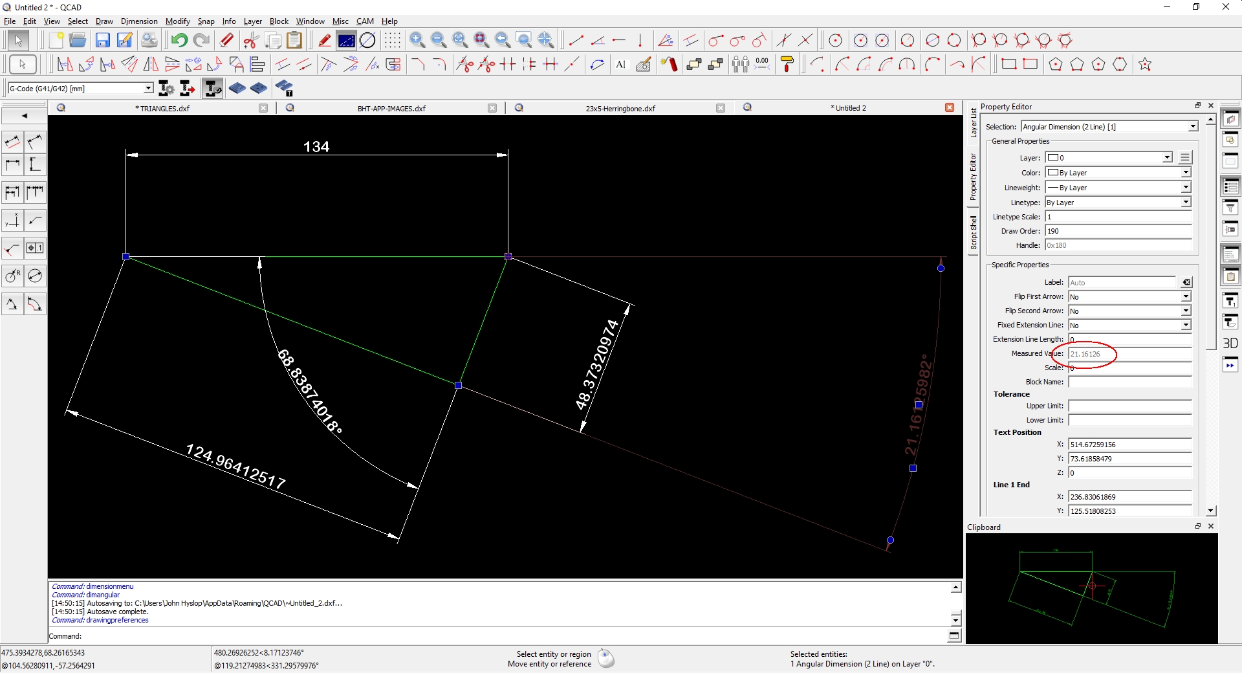This screenshot has height=673, width=1242.
Task: Click the yellow paint roller icon
Action: click(787, 64)
